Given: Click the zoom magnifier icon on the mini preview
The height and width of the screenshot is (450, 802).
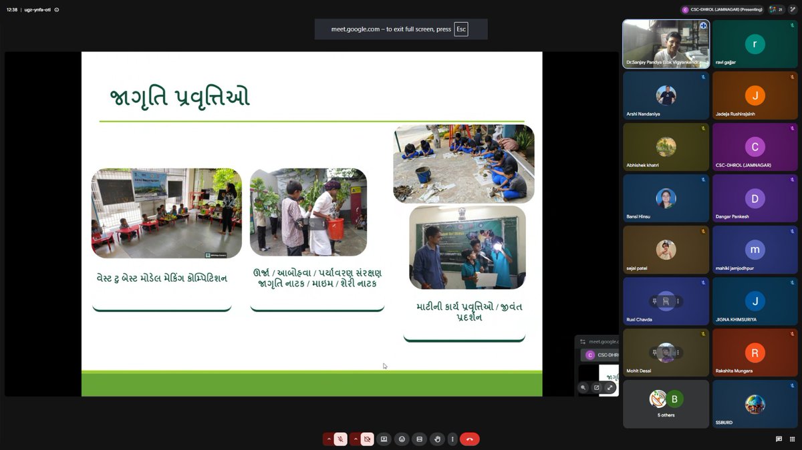Looking at the screenshot, I should point(583,387).
